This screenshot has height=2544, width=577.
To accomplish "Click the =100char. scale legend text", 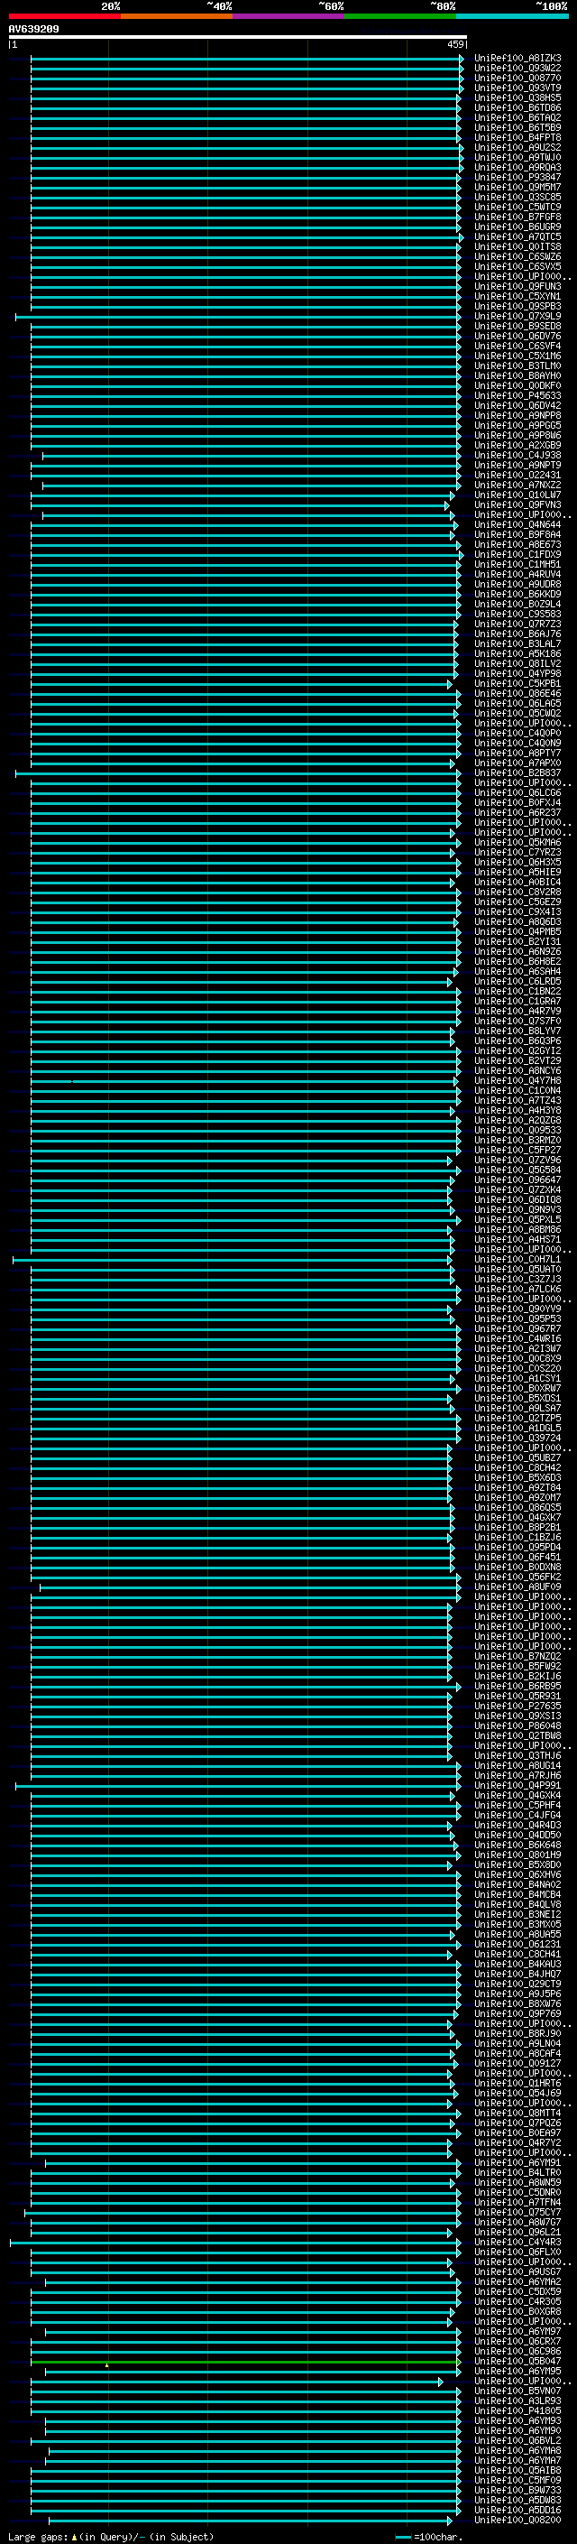I will pos(437,2537).
